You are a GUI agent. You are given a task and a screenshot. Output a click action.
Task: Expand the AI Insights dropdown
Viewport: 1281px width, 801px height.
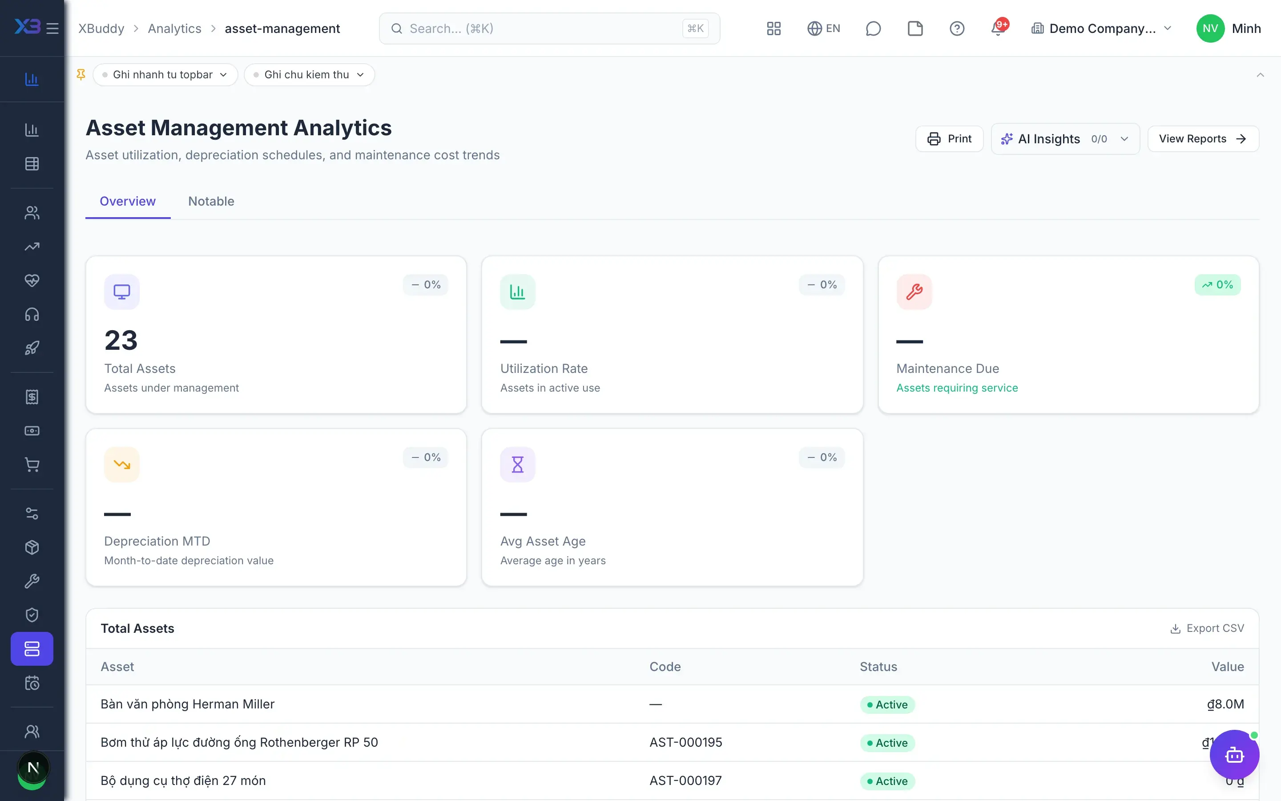pyautogui.click(x=1065, y=139)
